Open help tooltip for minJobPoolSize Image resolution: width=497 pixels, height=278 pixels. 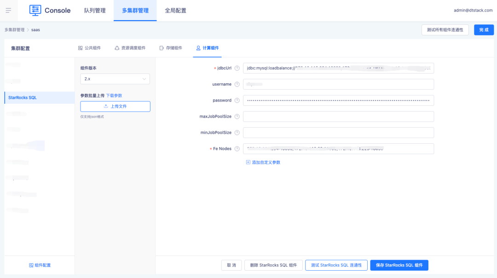point(237,133)
